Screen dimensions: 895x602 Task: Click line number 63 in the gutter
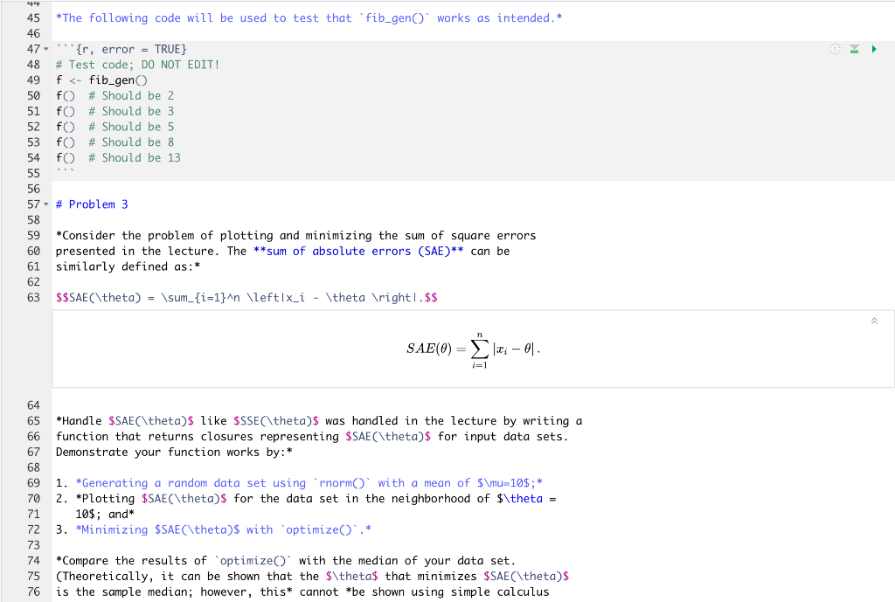(33, 297)
